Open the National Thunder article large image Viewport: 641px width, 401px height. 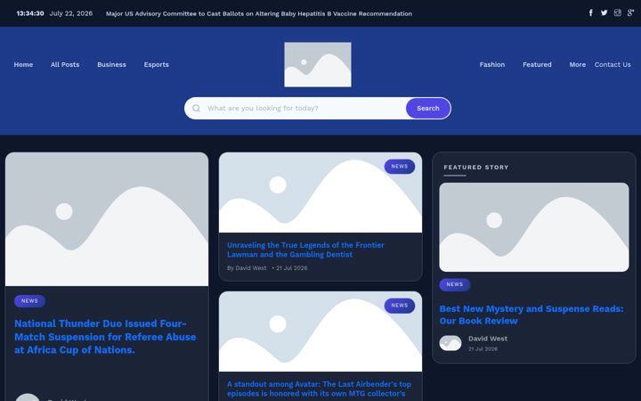click(107, 219)
